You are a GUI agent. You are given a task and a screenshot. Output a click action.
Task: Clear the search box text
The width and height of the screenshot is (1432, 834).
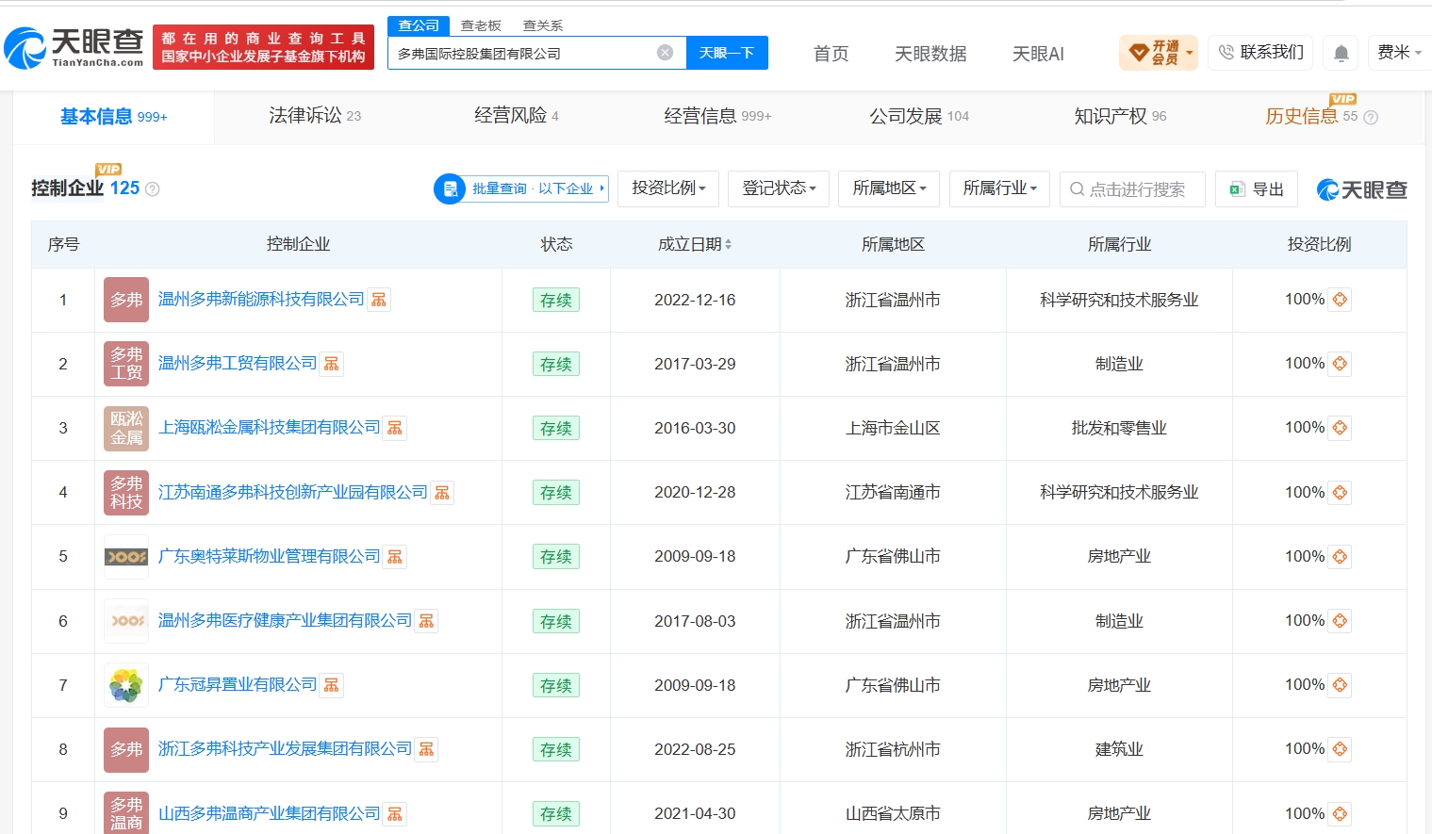tap(665, 53)
